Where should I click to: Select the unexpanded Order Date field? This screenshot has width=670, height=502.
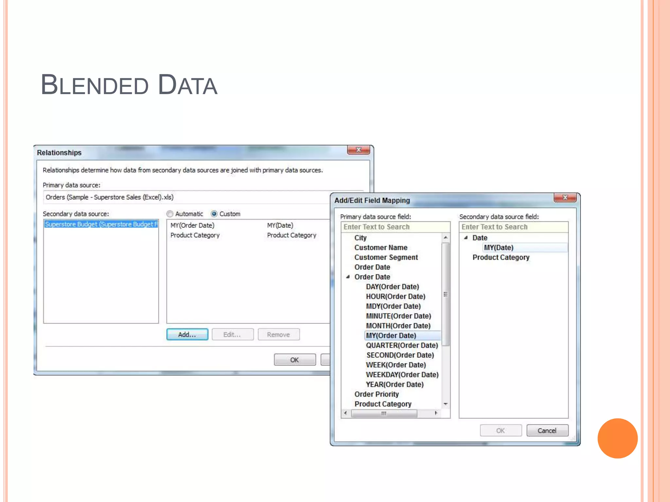point(372,267)
